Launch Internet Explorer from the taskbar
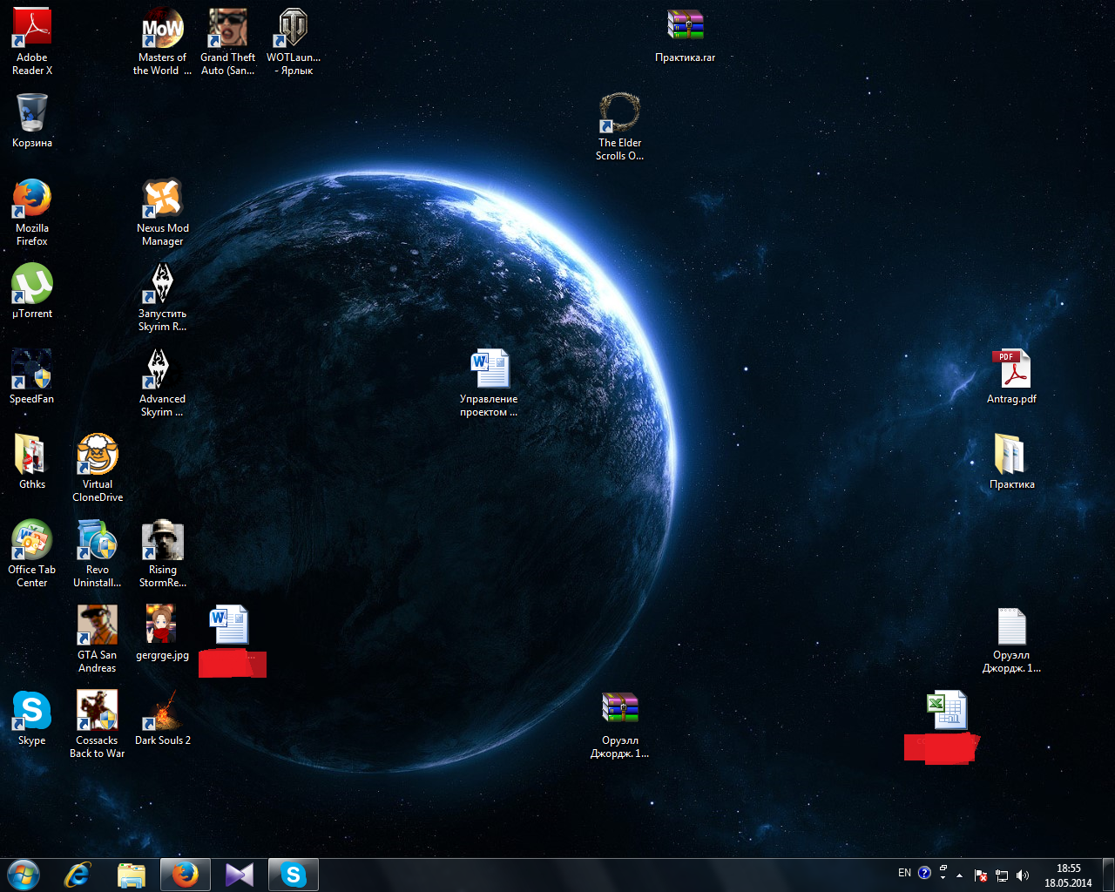Screen dimensions: 1115x892 (78, 875)
